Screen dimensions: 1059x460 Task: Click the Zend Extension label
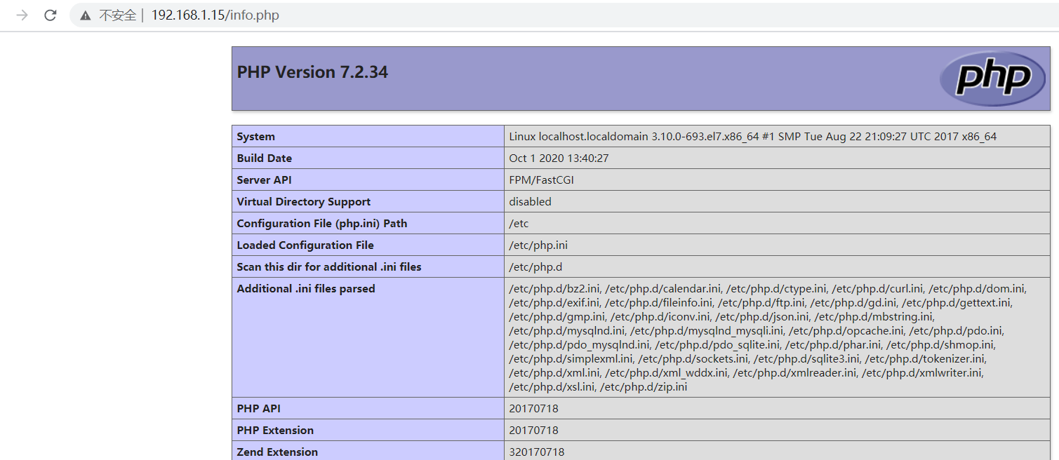pos(277,452)
